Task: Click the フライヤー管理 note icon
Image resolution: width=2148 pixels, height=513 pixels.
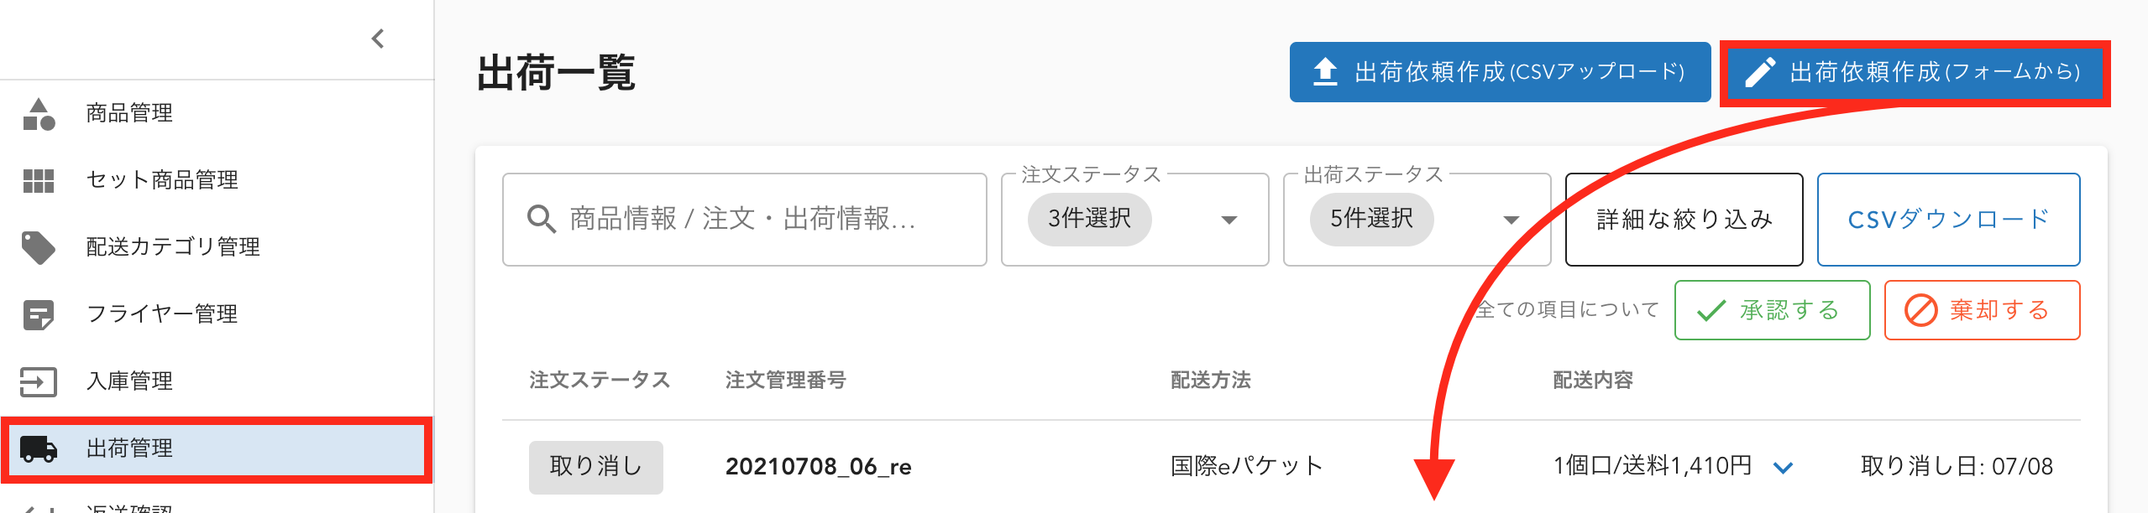Action: coord(39,314)
